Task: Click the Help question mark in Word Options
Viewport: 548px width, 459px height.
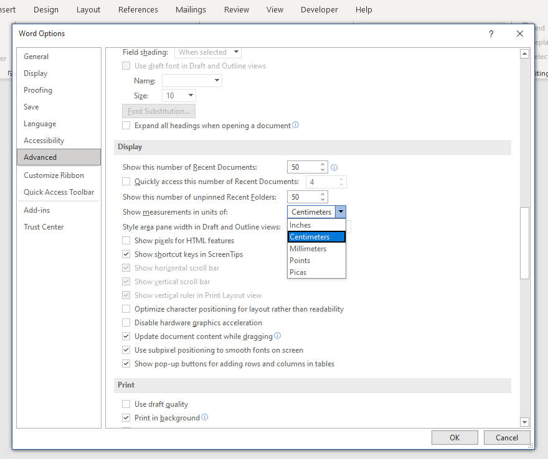Action: click(491, 34)
